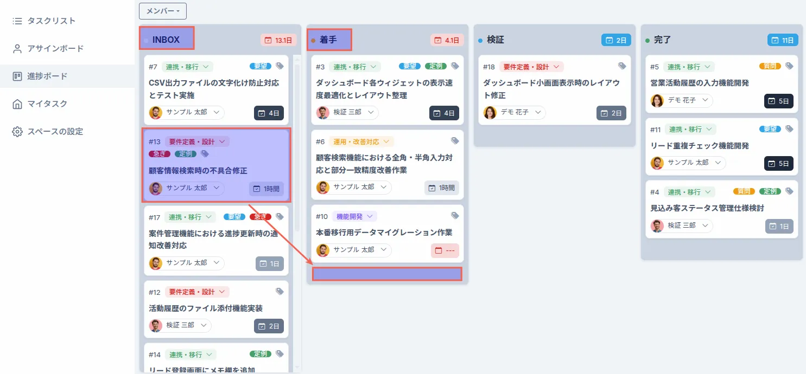
Task: Click the tag icon on card #18
Action: [x=622, y=65]
